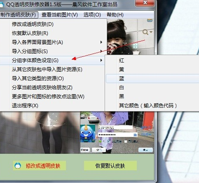
Task: Click the magnifier search icon in preview
Action: [145, 32]
